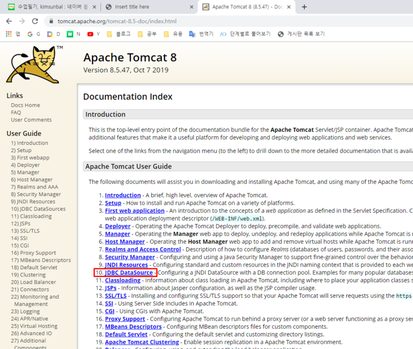
Task: Click the Default Servlet link in main list
Action: pyautogui.click(x=126, y=335)
